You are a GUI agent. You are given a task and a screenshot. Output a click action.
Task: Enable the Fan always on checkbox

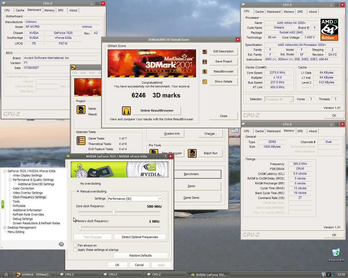(75, 245)
